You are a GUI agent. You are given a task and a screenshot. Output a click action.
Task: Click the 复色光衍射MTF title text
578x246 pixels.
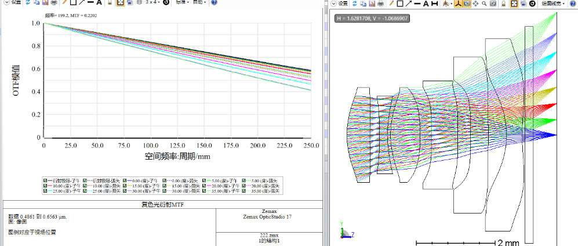(162, 205)
